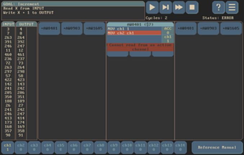Image resolution: width=244 pixels, height=155 pixels.
Task: Add an AW1605 node in the left slot
Action: (94, 28)
